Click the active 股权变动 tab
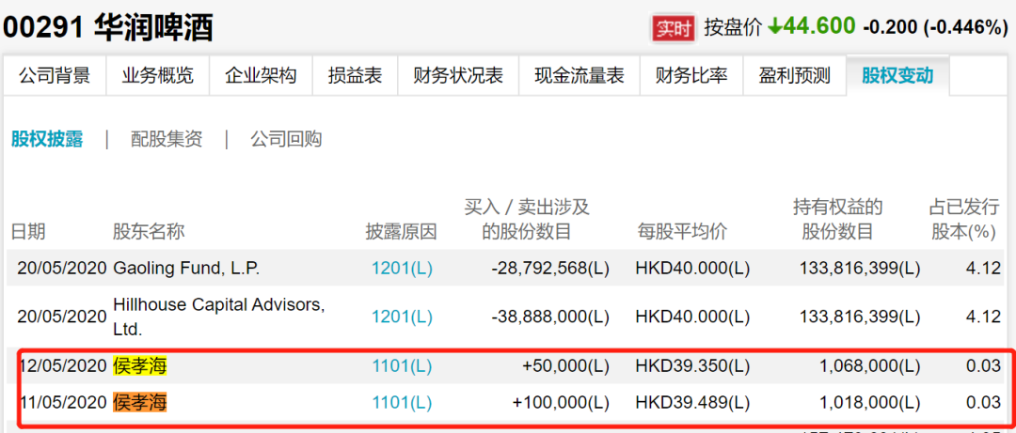Screen dimensions: 1016x433 [x=897, y=76]
